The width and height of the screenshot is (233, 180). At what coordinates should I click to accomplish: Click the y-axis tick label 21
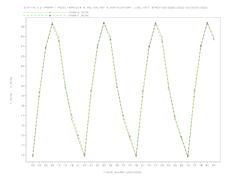point(23,76)
